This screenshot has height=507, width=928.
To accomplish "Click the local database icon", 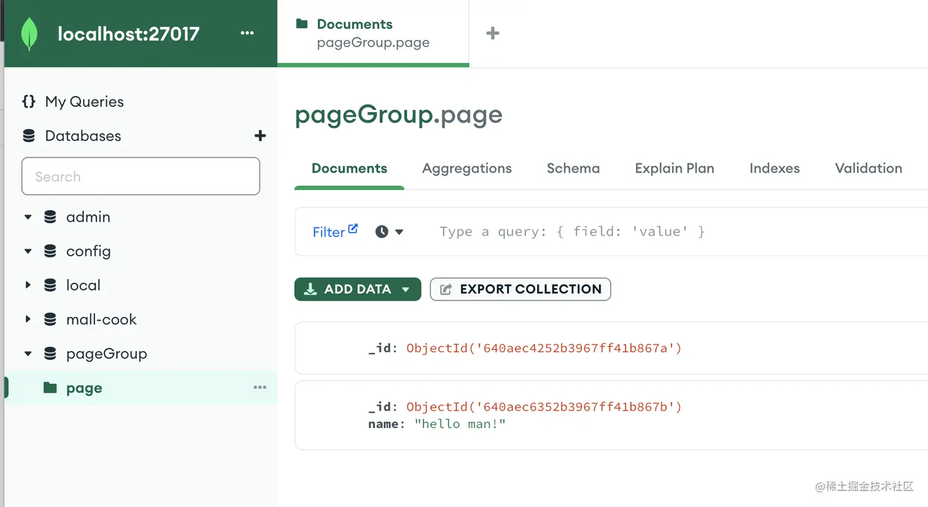I will click(x=50, y=285).
